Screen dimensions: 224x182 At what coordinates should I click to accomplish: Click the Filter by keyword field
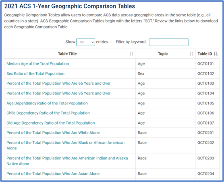coord(168,42)
